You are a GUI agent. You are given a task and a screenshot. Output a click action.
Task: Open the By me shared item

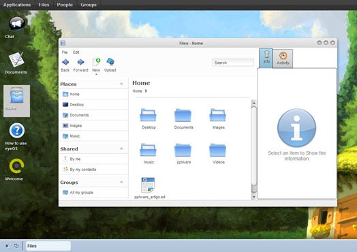[x=93, y=159]
